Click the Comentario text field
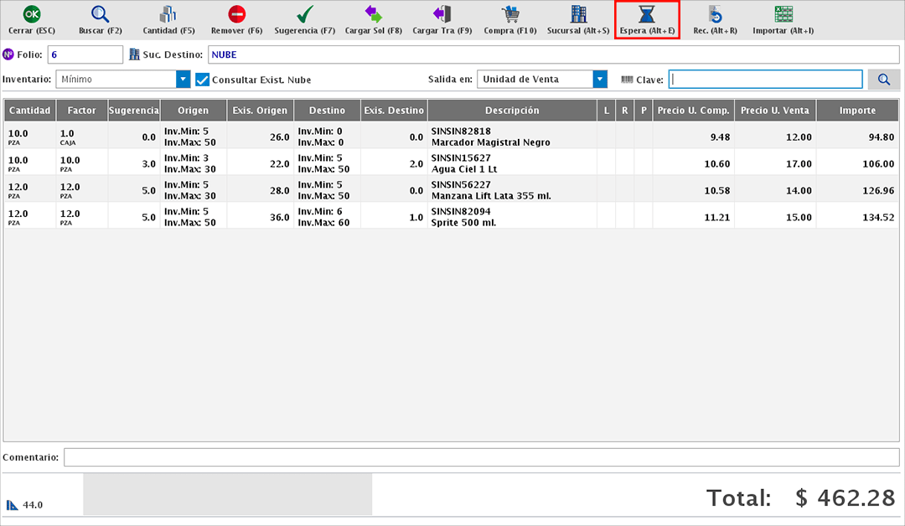 pos(481,457)
